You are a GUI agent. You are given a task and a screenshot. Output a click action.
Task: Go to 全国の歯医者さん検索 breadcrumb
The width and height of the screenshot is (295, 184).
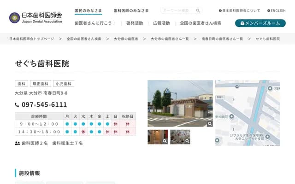(84, 39)
